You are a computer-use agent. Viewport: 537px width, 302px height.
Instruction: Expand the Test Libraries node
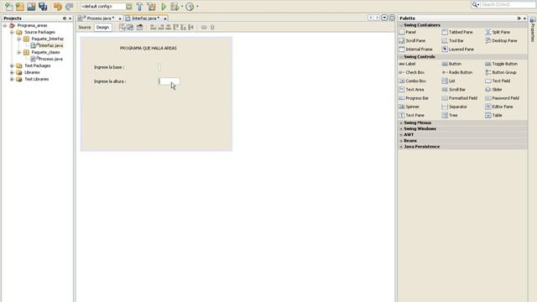pyautogui.click(x=12, y=79)
